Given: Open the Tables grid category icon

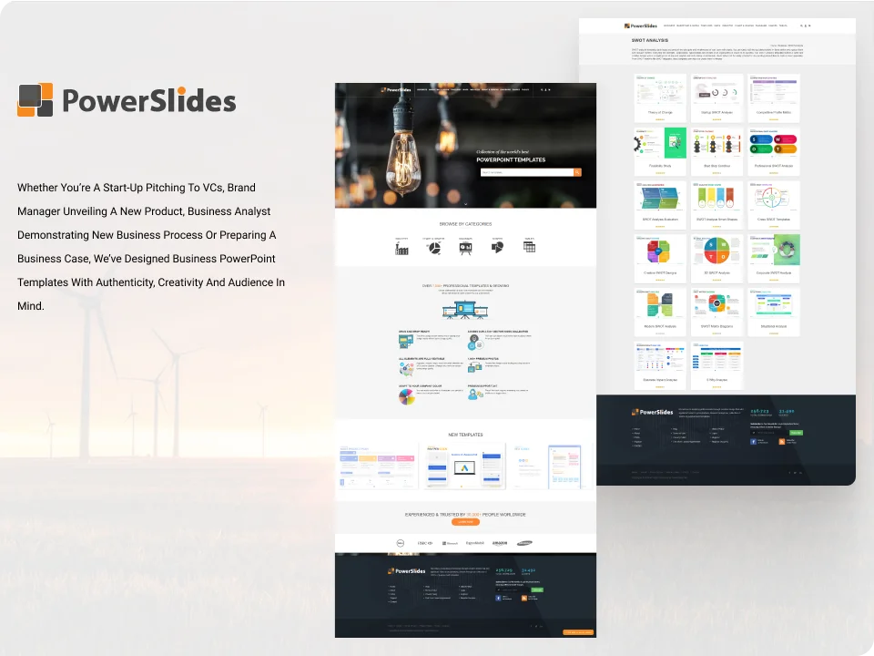Looking at the screenshot, I should point(530,247).
